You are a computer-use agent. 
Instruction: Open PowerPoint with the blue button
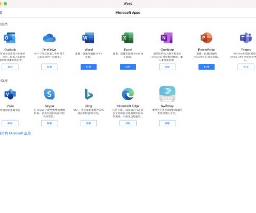click(207, 67)
